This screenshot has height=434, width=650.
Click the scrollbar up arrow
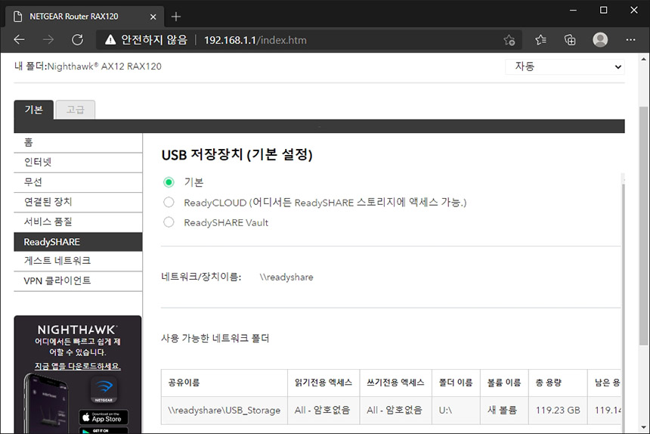643,59
